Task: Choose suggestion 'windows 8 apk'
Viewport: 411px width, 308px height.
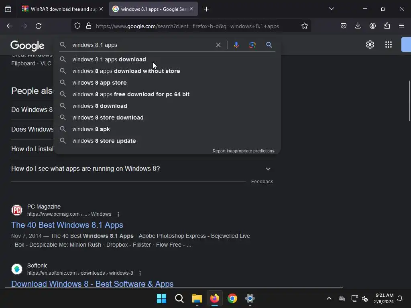Action: pyautogui.click(x=167, y=129)
